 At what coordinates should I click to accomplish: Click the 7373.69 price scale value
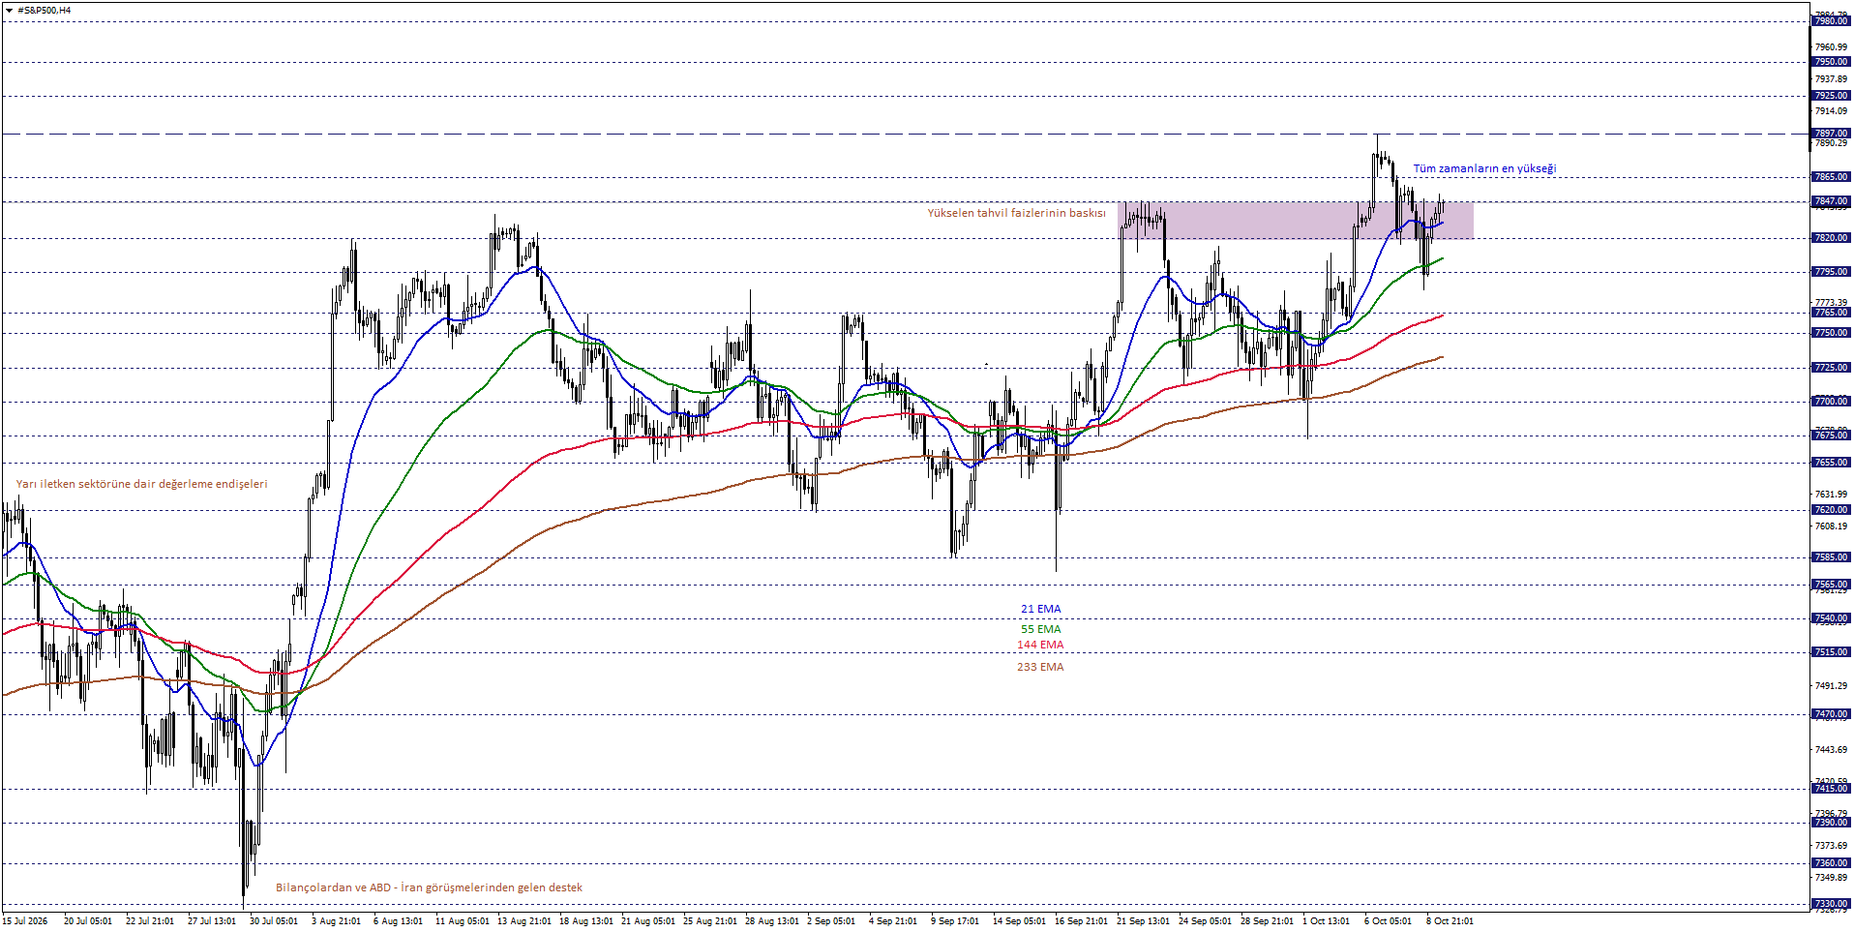pyautogui.click(x=1831, y=846)
